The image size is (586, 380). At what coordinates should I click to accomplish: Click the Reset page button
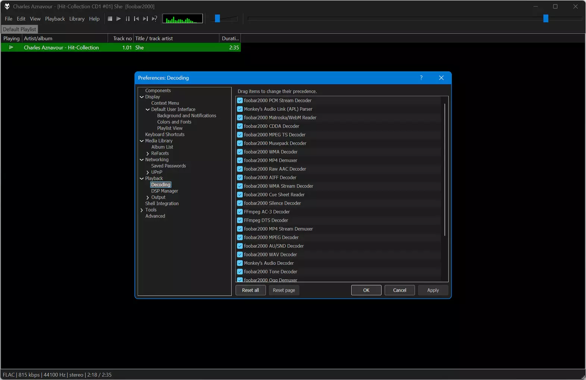coord(284,290)
